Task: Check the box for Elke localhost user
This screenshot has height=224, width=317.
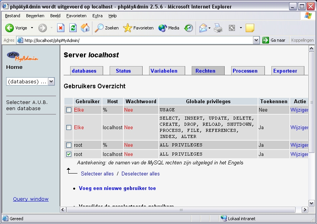Action: click(69, 127)
